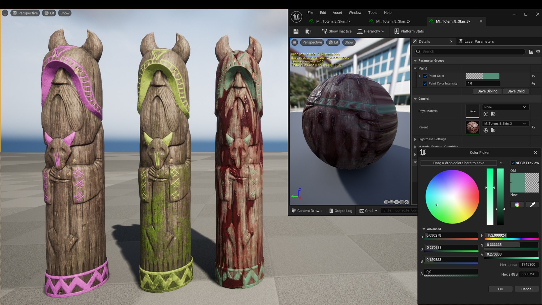Expand the Lightmass Settings section
Image resolution: width=542 pixels, height=305 pixels.
415,139
